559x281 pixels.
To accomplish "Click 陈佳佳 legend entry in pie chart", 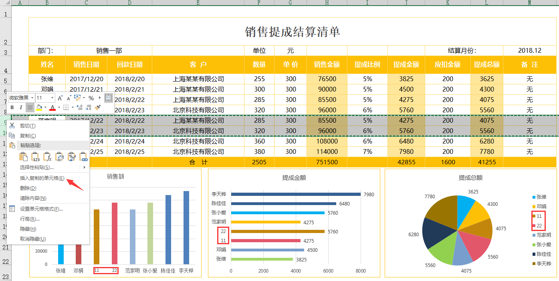I will coord(541,254).
